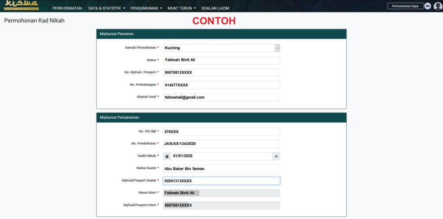Click the round calendar icon beside Permohonan Saya
Image resolution: width=443 pixels, height=219 pixels.
(428, 6)
